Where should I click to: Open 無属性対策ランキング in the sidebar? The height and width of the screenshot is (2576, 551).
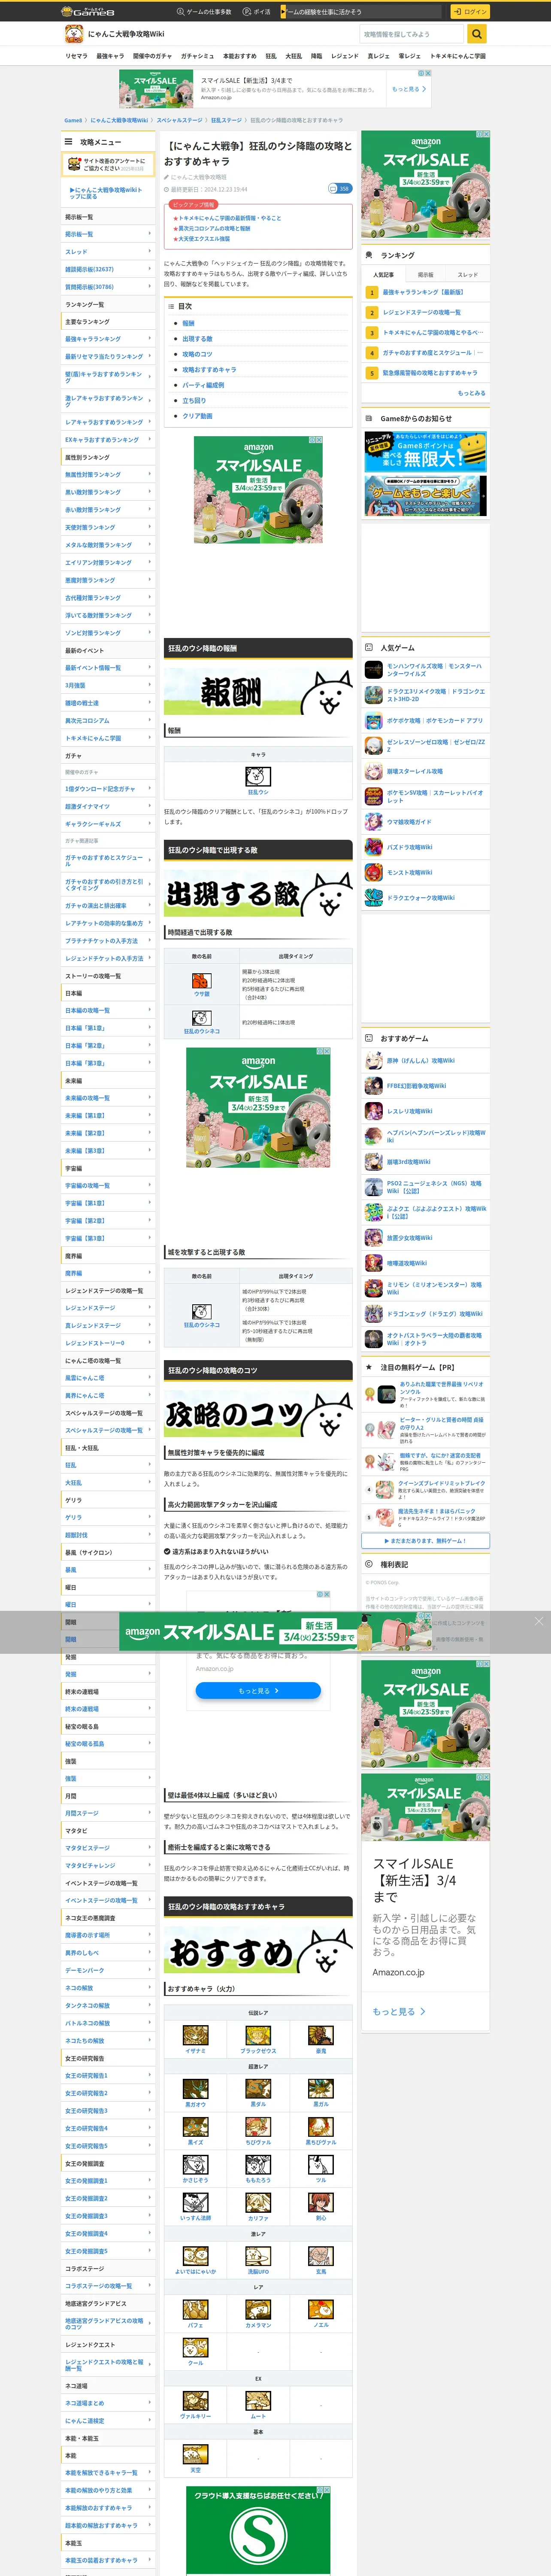pos(108,475)
